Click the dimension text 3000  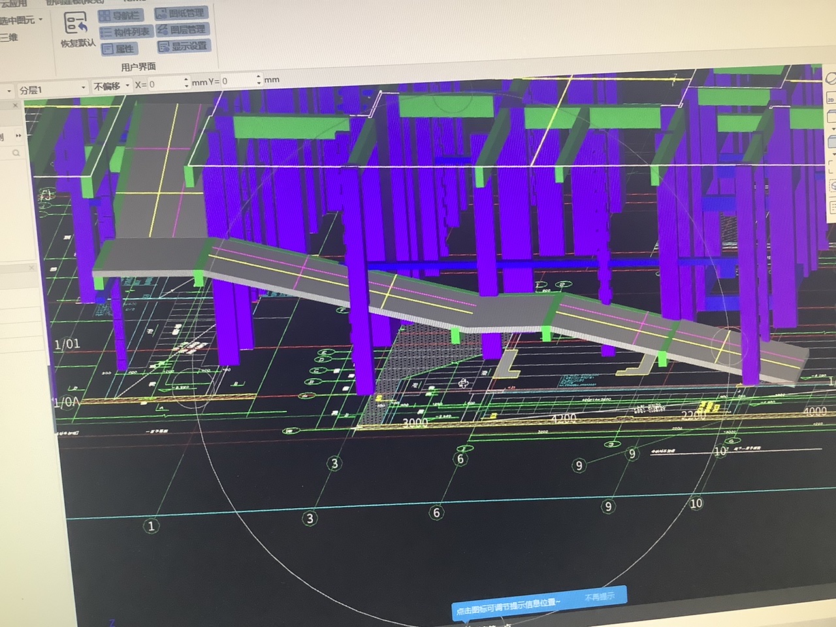415,423
